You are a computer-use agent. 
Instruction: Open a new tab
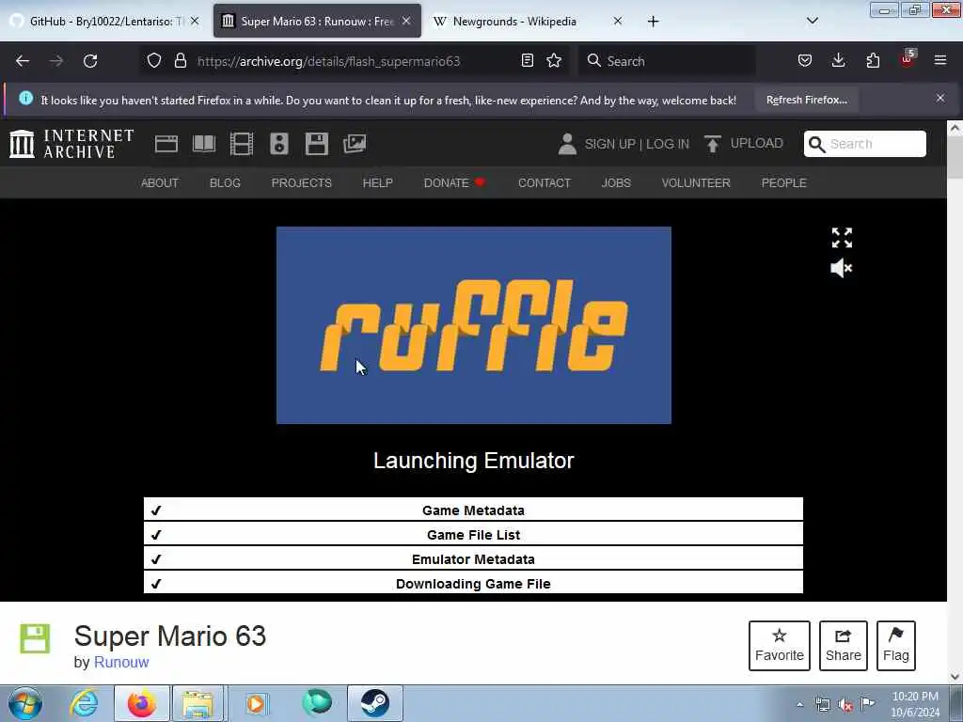[x=653, y=22]
